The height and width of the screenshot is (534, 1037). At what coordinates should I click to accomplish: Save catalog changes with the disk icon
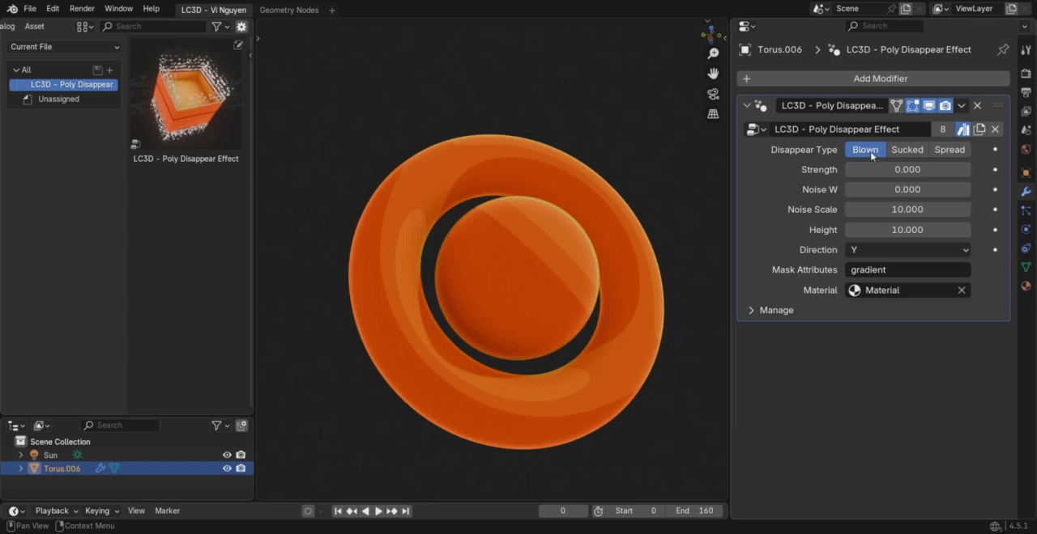pyautogui.click(x=98, y=70)
